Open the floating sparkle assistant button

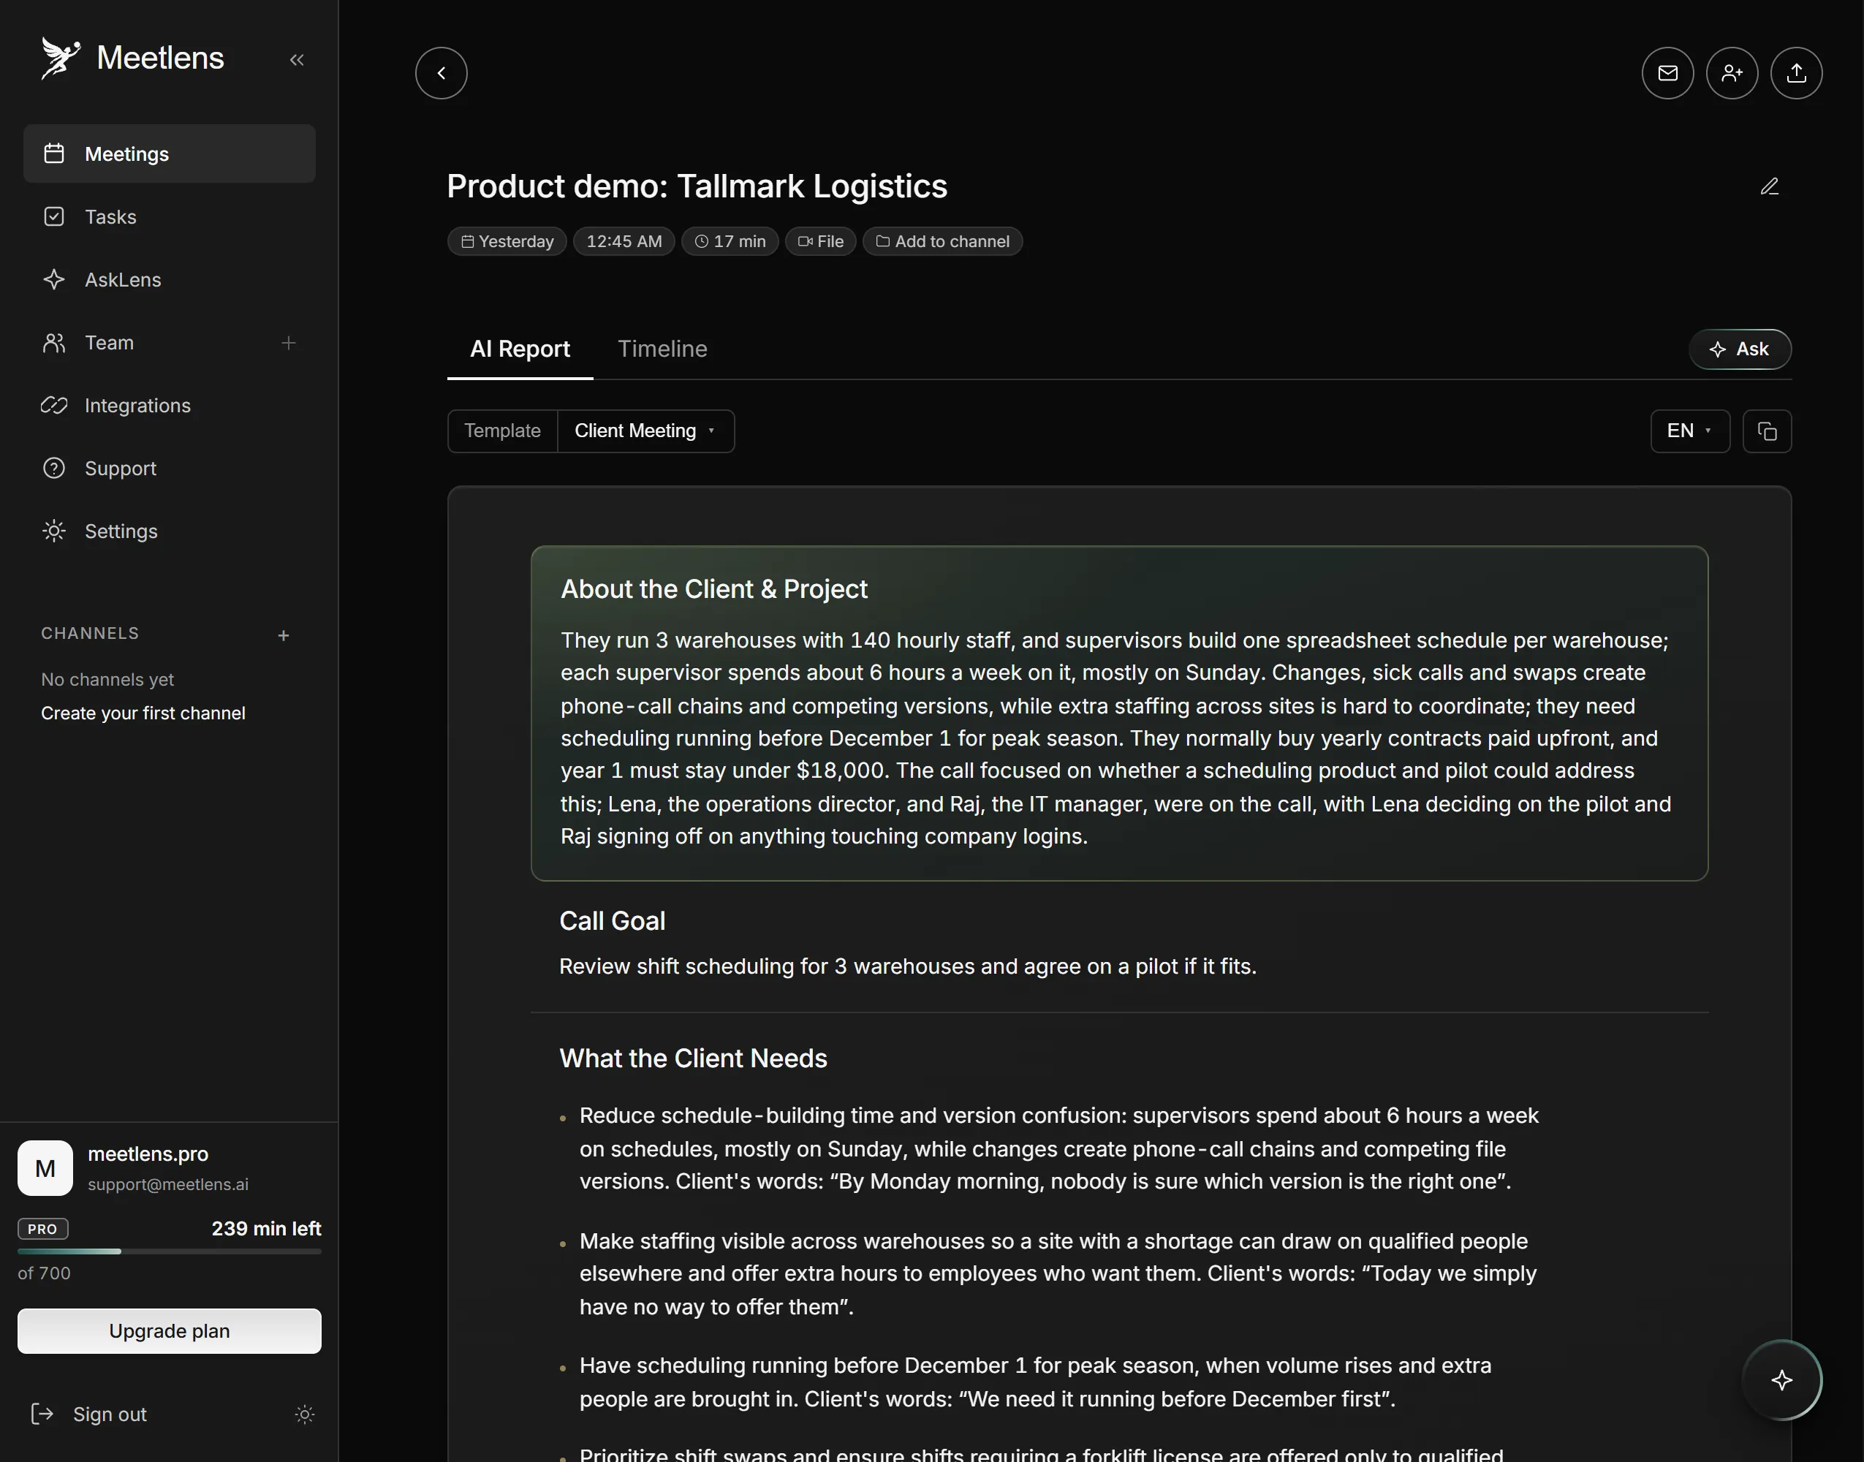pyautogui.click(x=1782, y=1380)
